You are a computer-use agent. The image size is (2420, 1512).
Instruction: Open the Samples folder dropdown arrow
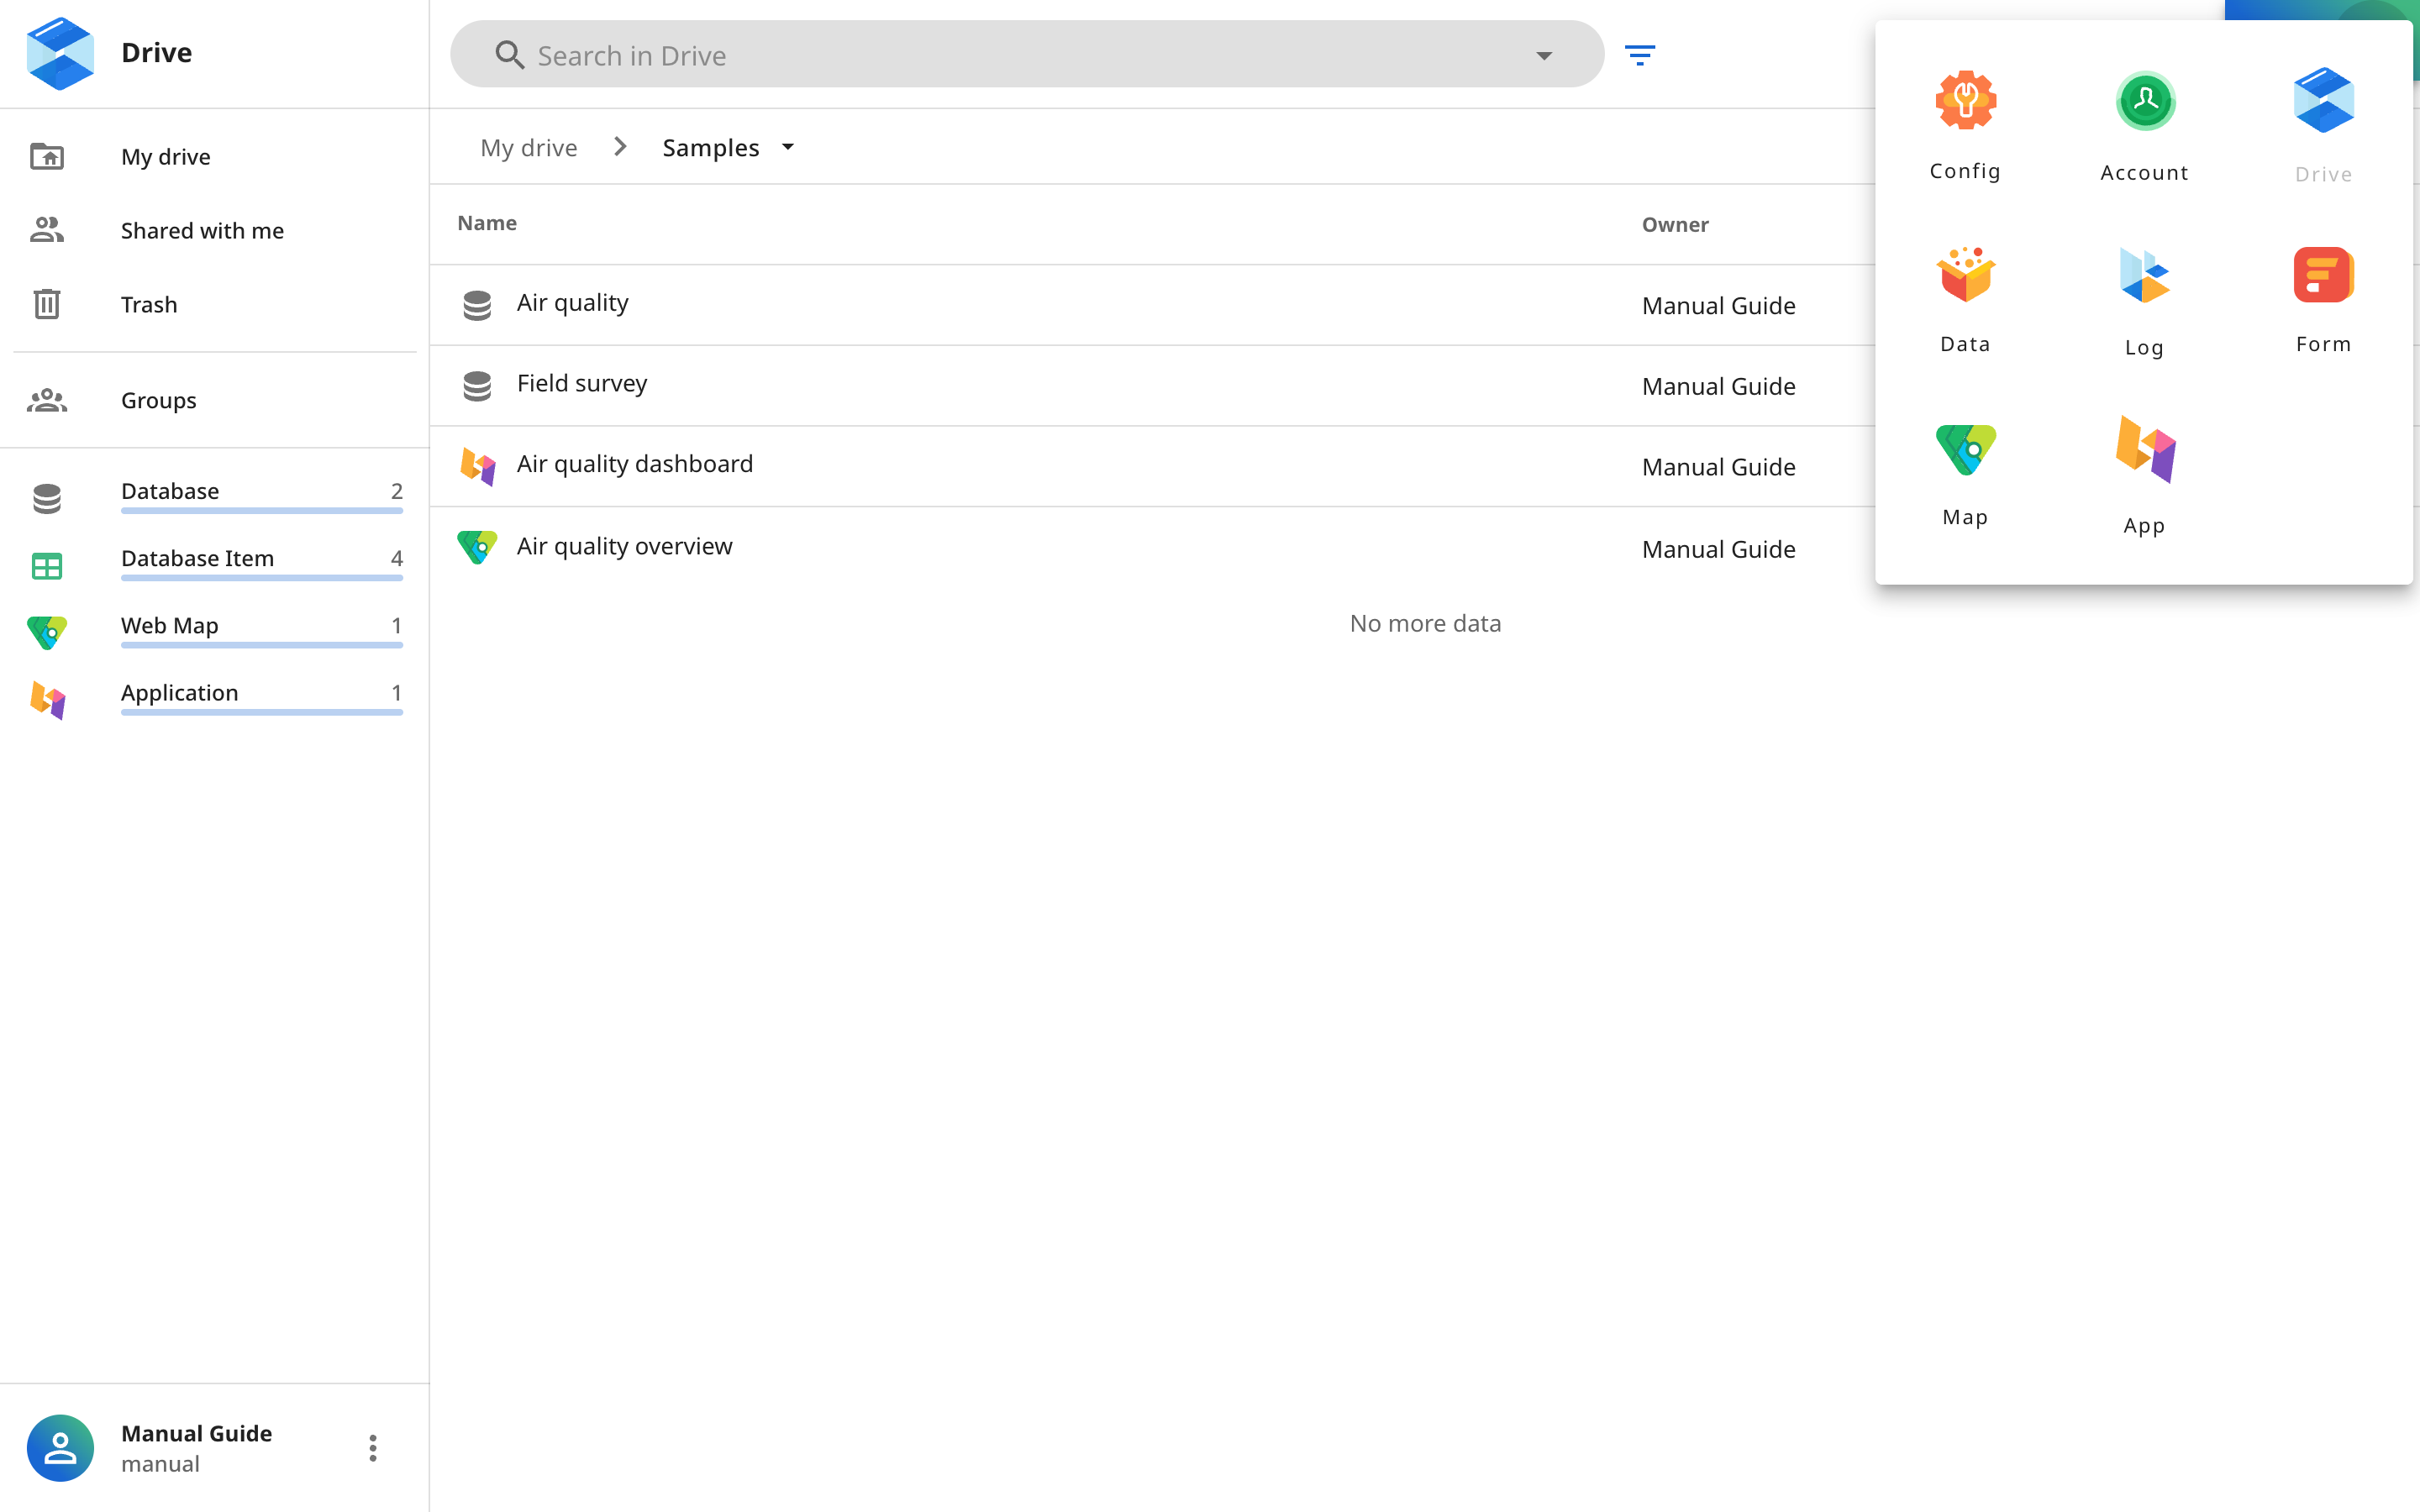pos(788,147)
